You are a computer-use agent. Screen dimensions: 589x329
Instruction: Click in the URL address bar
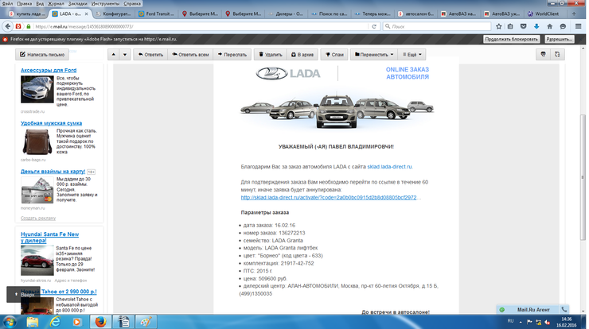199,27
